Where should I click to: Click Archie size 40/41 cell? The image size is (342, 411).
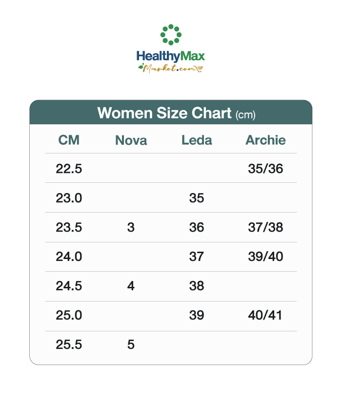coord(265,315)
